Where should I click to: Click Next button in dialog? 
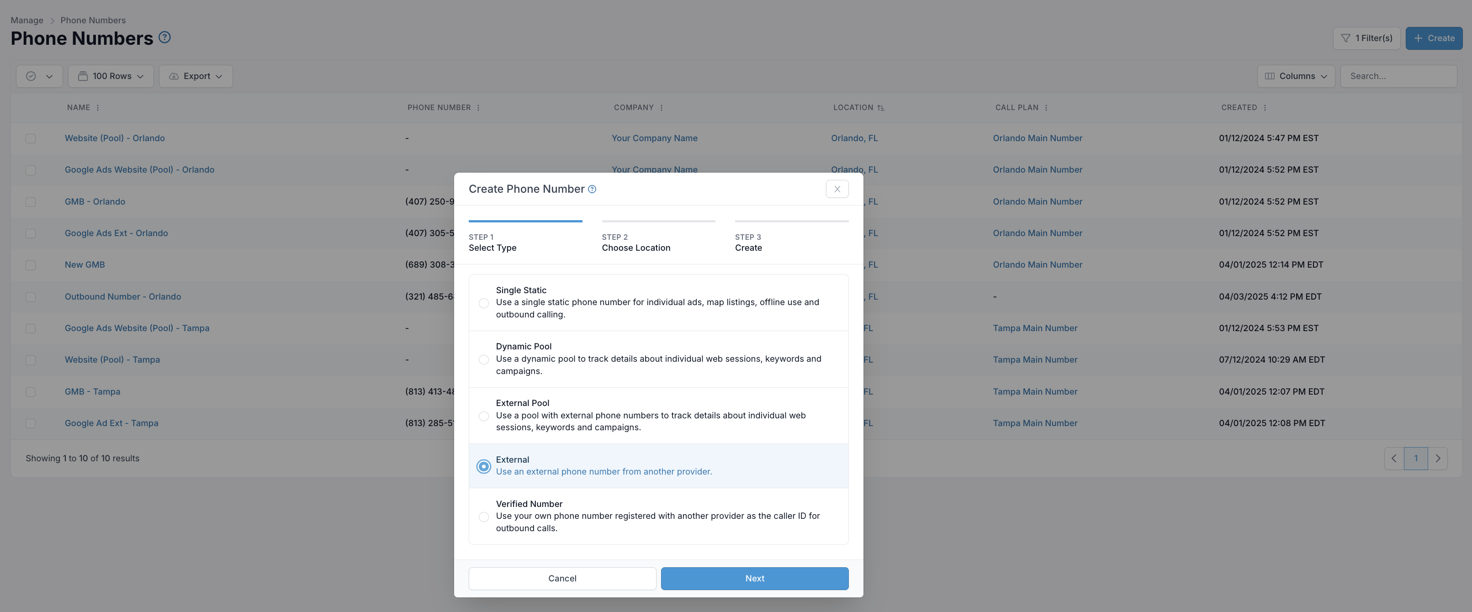[754, 578]
